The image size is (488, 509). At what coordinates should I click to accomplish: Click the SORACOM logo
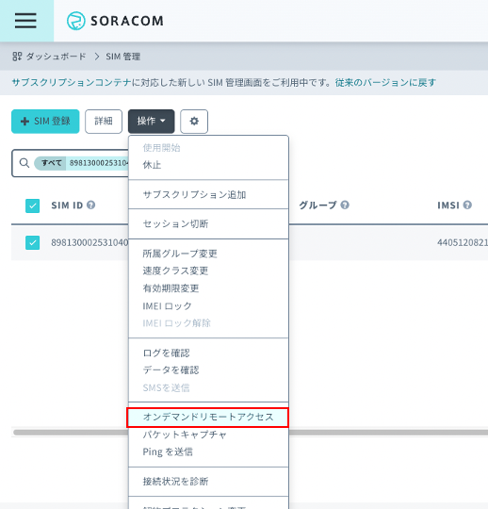point(115,21)
